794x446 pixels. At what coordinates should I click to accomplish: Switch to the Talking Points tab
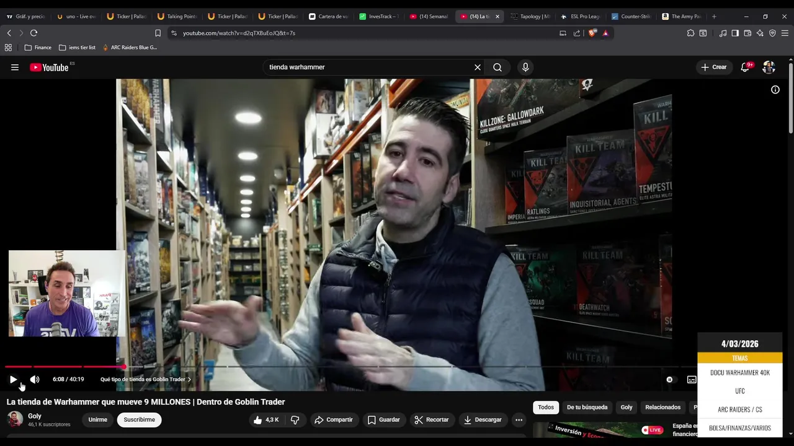[x=177, y=16]
